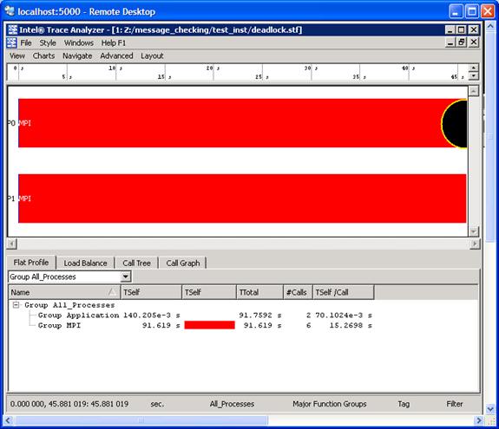Click Remote Desktop vertical scrollbar down arrow

pyautogui.click(x=490, y=409)
